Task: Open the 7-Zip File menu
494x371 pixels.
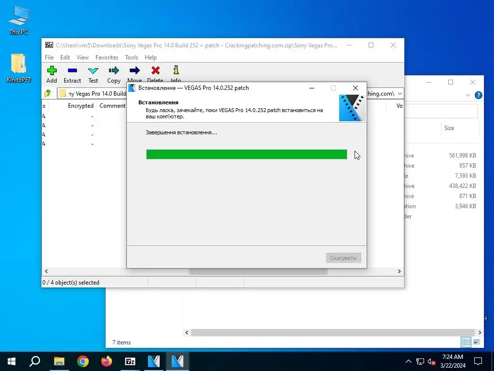Action: pyautogui.click(x=49, y=57)
